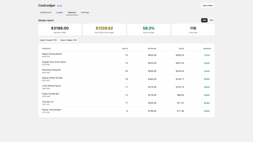Open the Dashboard tab

46,12
